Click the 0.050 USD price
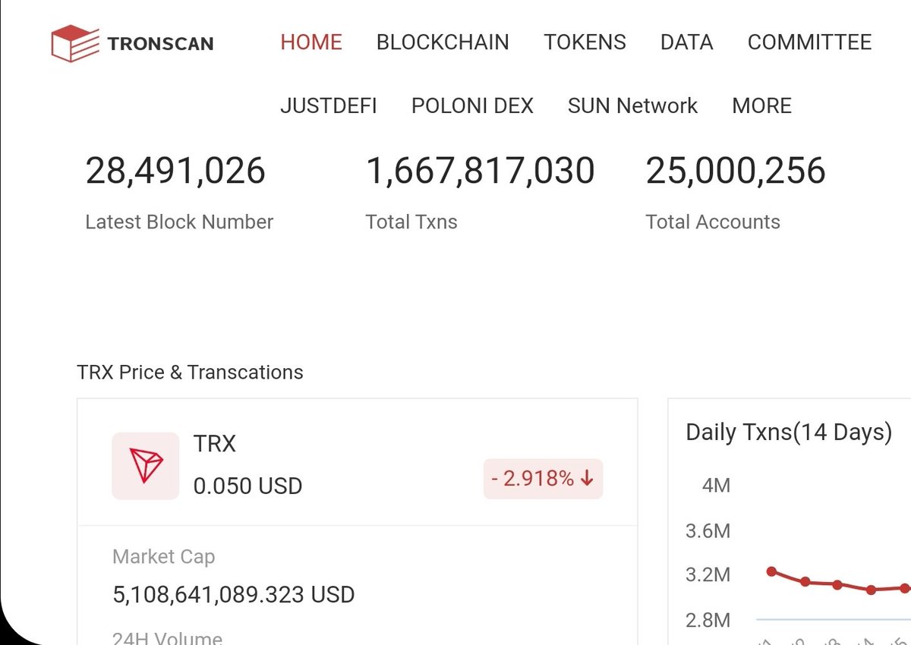 (247, 486)
